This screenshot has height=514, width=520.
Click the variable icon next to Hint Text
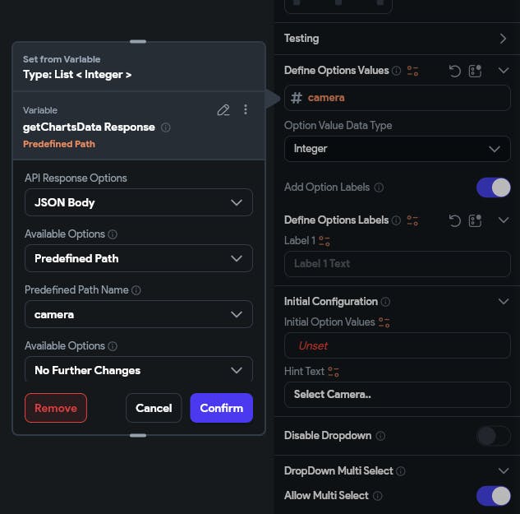pyautogui.click(x=334, y=372)
